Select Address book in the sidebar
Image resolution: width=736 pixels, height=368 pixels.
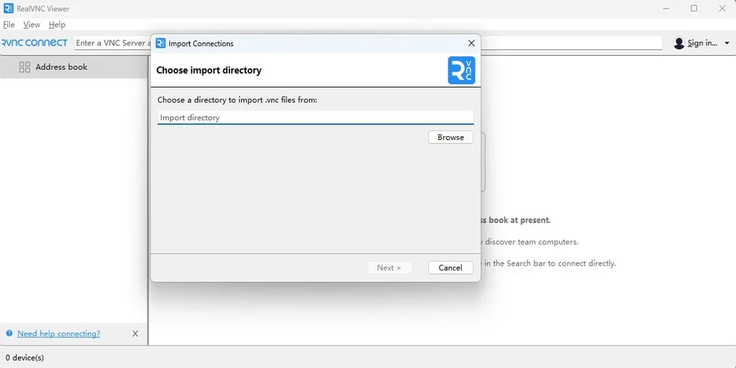[74, 67]
